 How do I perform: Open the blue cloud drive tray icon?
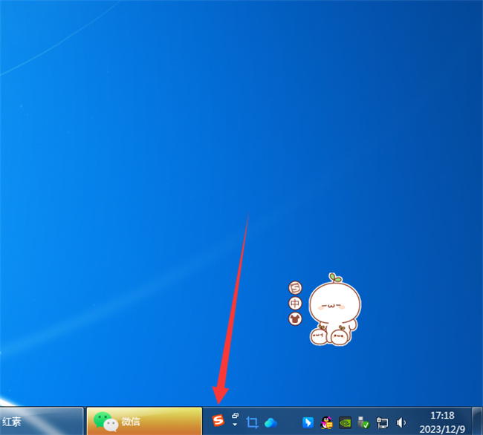tap(270, 422)
